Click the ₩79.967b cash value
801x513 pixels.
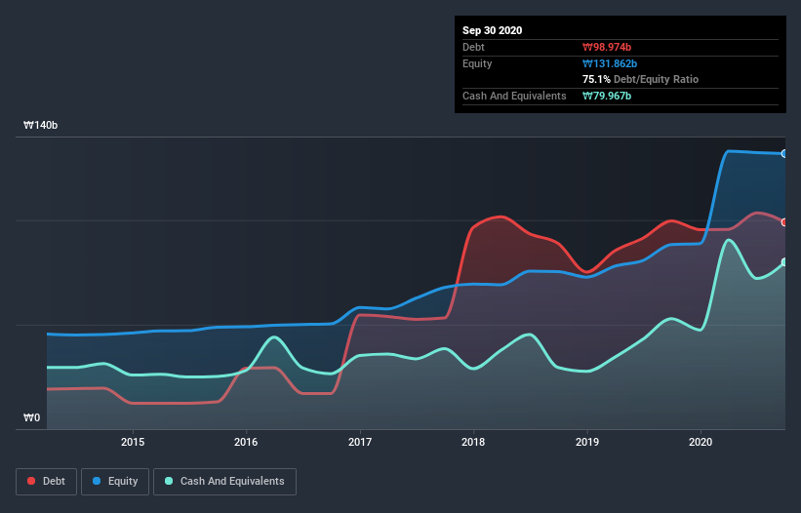point(607,96)
